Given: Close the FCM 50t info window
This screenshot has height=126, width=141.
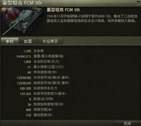Looking at the screenshot, I should pos(138,3).
